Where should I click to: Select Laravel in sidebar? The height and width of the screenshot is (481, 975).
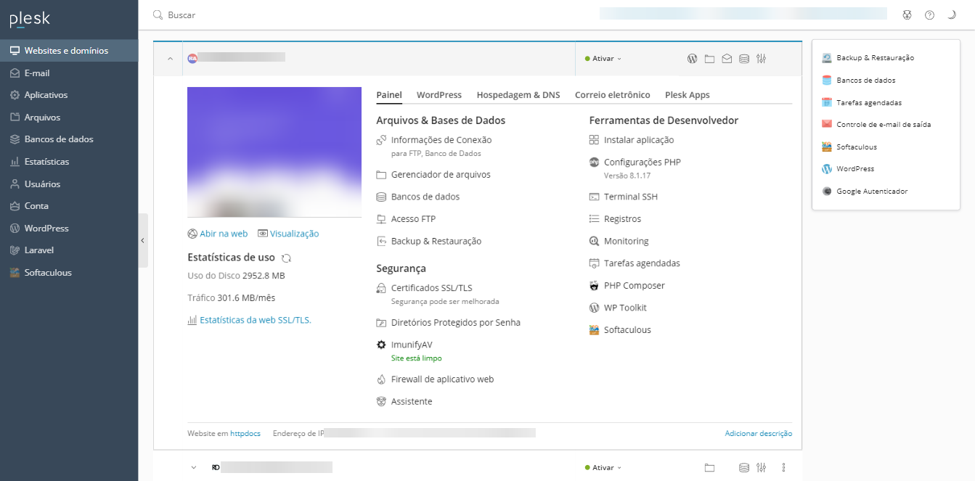(x=69, y=250)
